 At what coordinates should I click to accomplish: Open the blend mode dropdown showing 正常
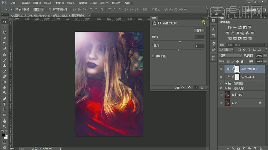click(x=230, y=56)
